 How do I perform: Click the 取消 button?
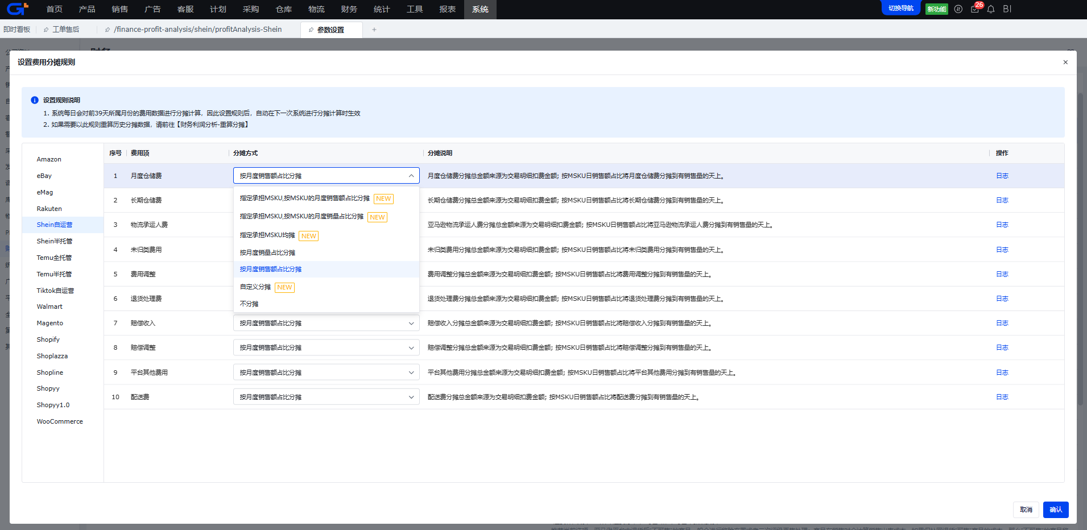[x=1026, y=510]
